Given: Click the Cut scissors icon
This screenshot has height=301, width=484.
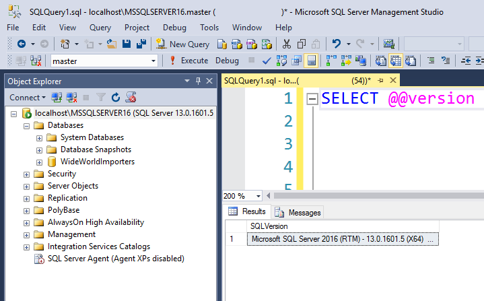Looking at the screenshot, I should (287, 44).
